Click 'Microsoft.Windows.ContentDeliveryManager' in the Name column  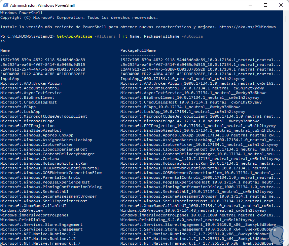coord(47,154)
